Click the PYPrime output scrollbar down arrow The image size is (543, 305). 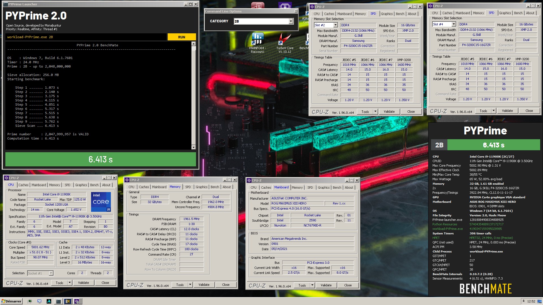[x=193, y=147]
